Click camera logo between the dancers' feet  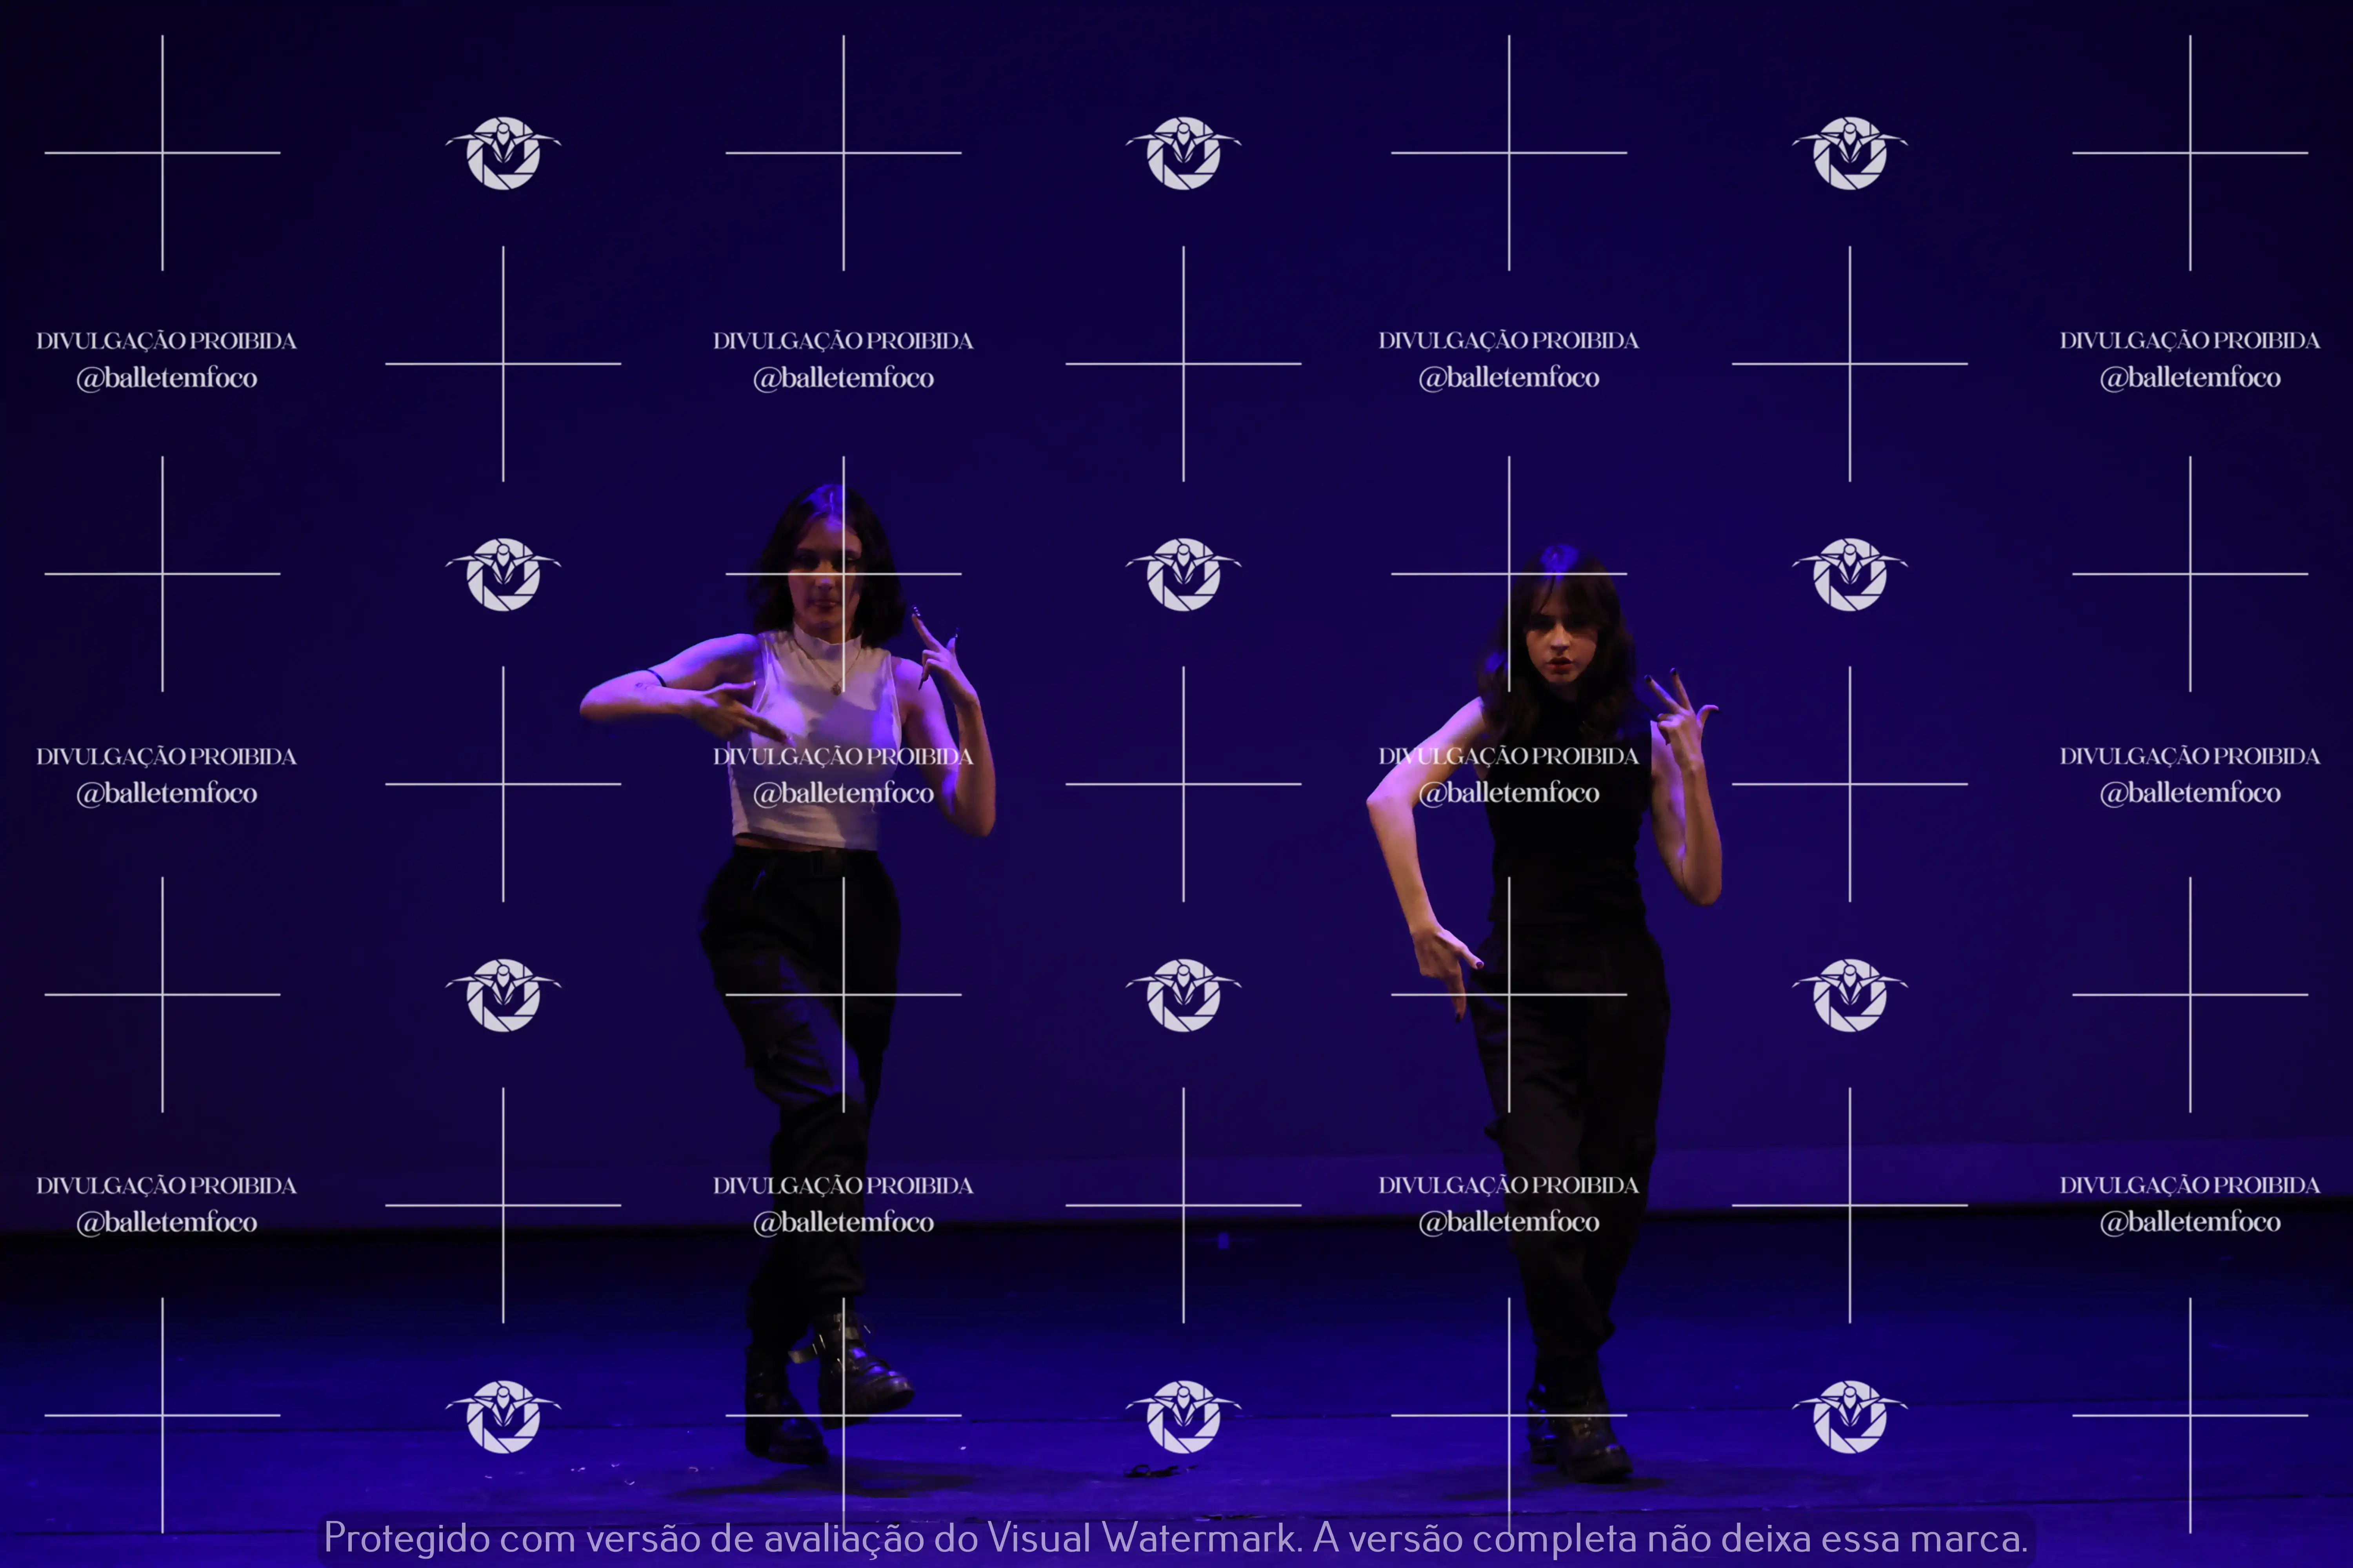point(1184,1416)
